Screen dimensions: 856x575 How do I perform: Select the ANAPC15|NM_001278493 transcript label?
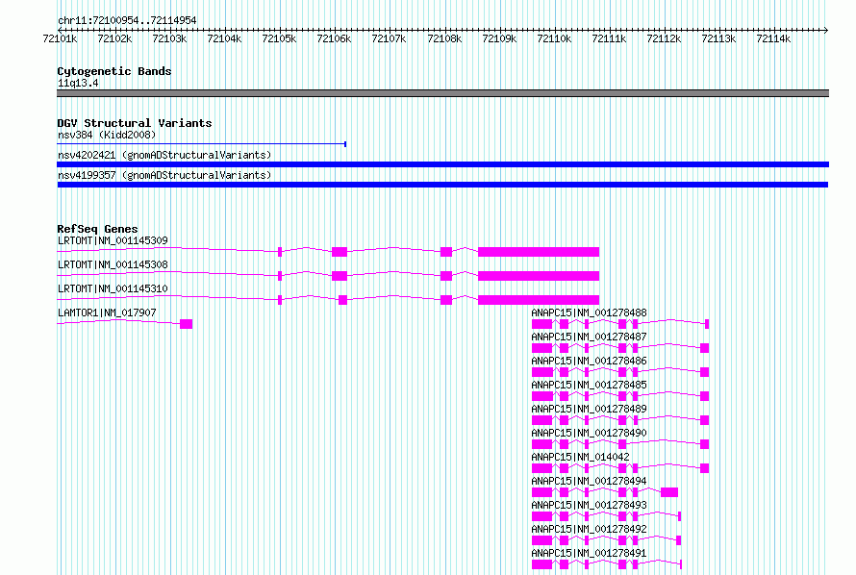[x=589, y=505]
